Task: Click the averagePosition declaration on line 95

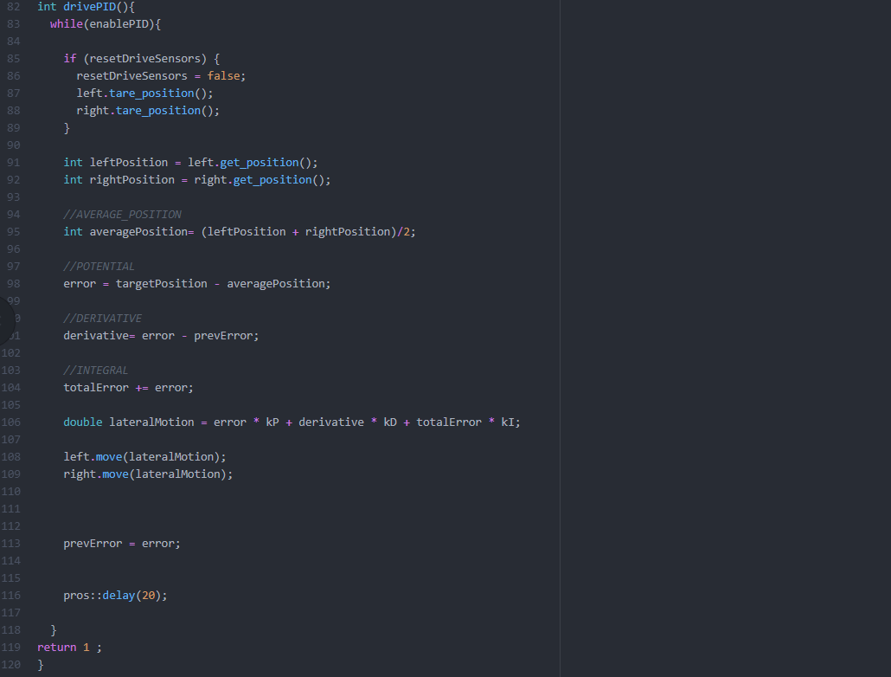Action: (138, 231)
